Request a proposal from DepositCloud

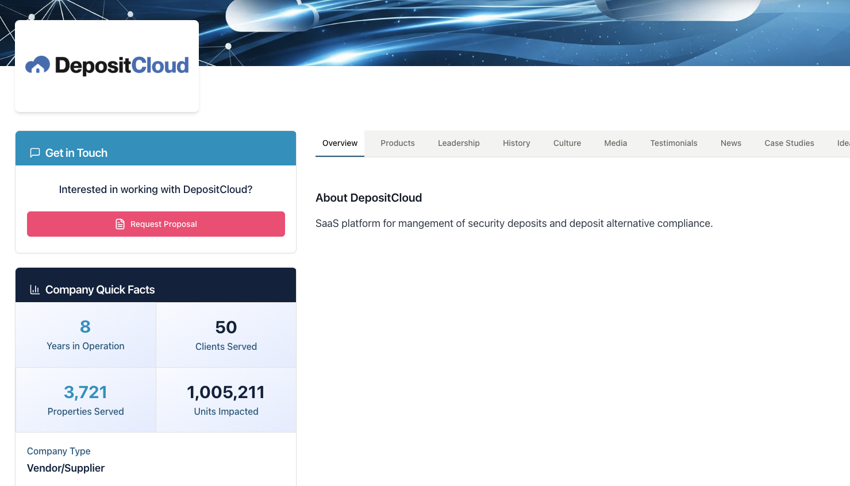coord(156,224)
